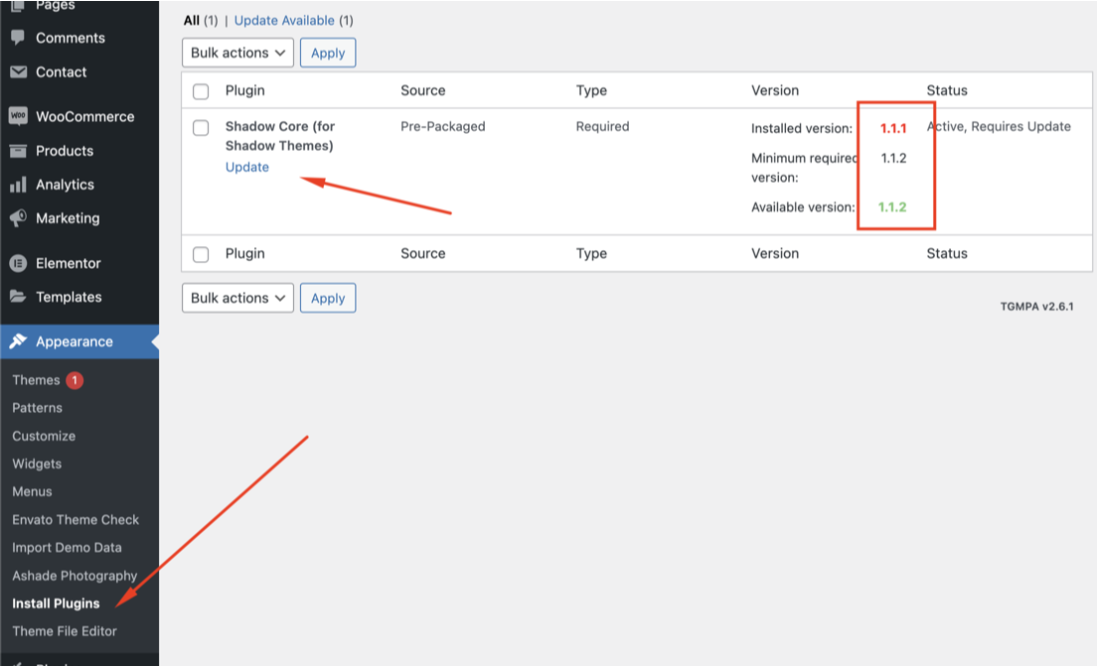Click the Source column header at top
Viewport: 1098px width, 666px height.
point(423,90)
